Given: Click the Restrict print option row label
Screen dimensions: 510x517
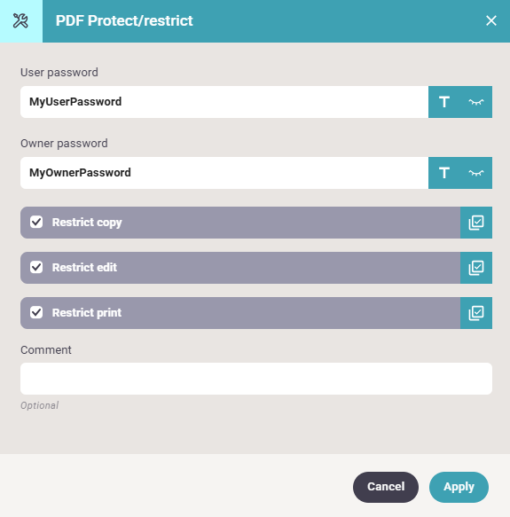Looking at the screenshot, I should tap(87, 312).
